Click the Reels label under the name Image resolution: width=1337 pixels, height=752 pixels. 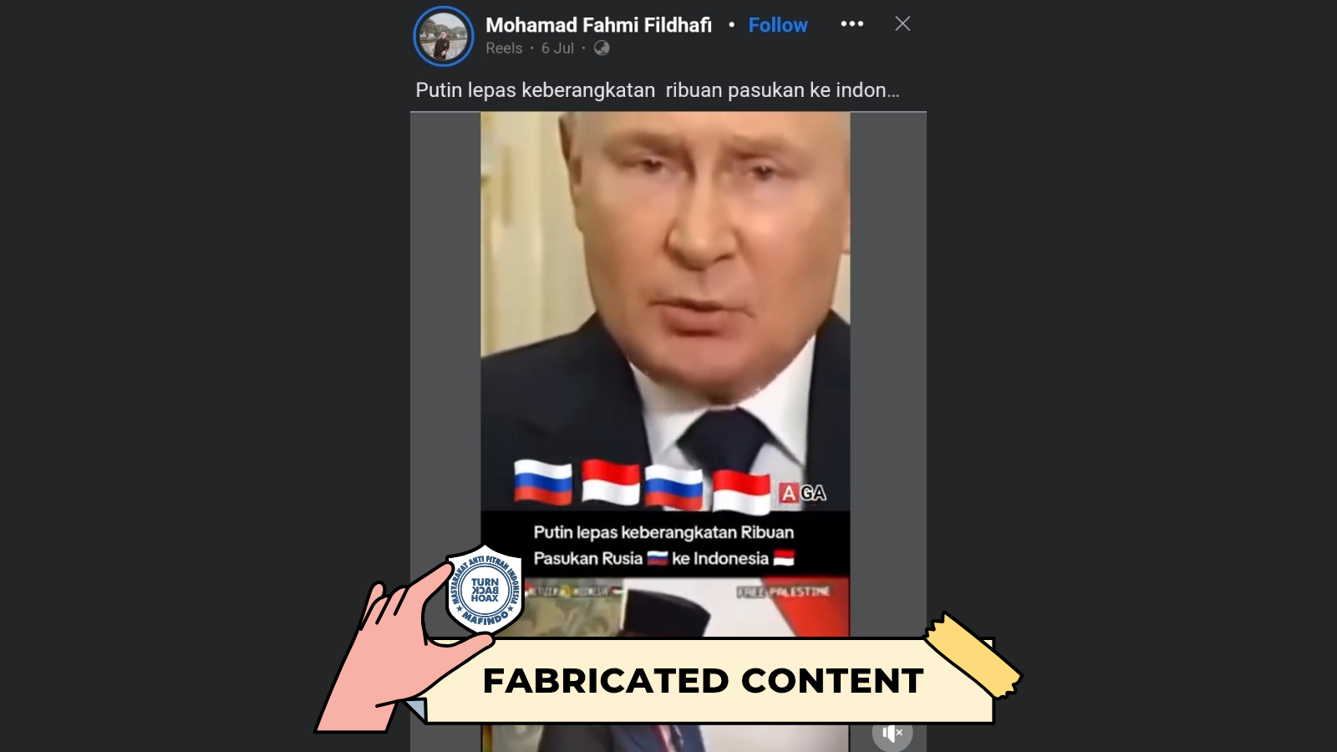pos(504,48)
